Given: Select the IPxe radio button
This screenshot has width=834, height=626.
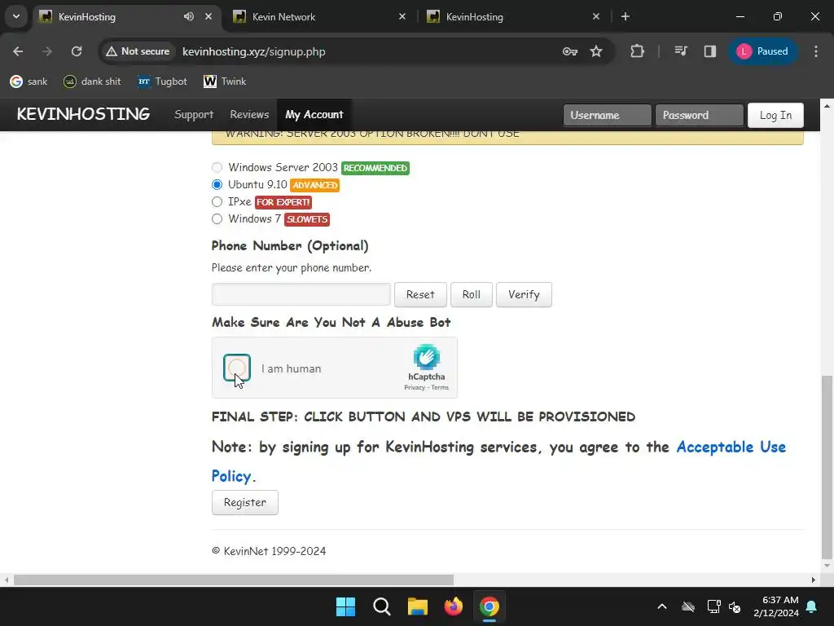Looking at the screenshot, I should coord(217,202).
